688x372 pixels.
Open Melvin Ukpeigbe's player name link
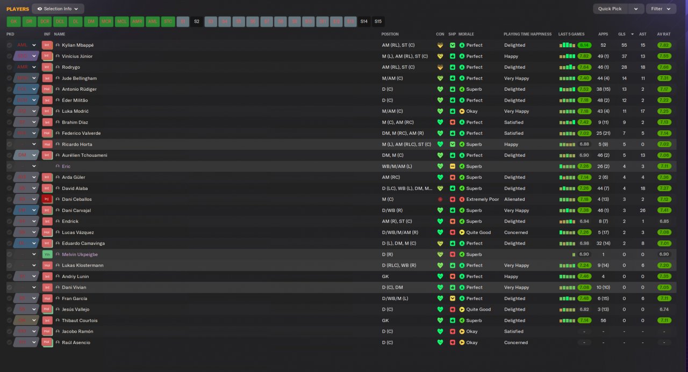click(80, 254)
